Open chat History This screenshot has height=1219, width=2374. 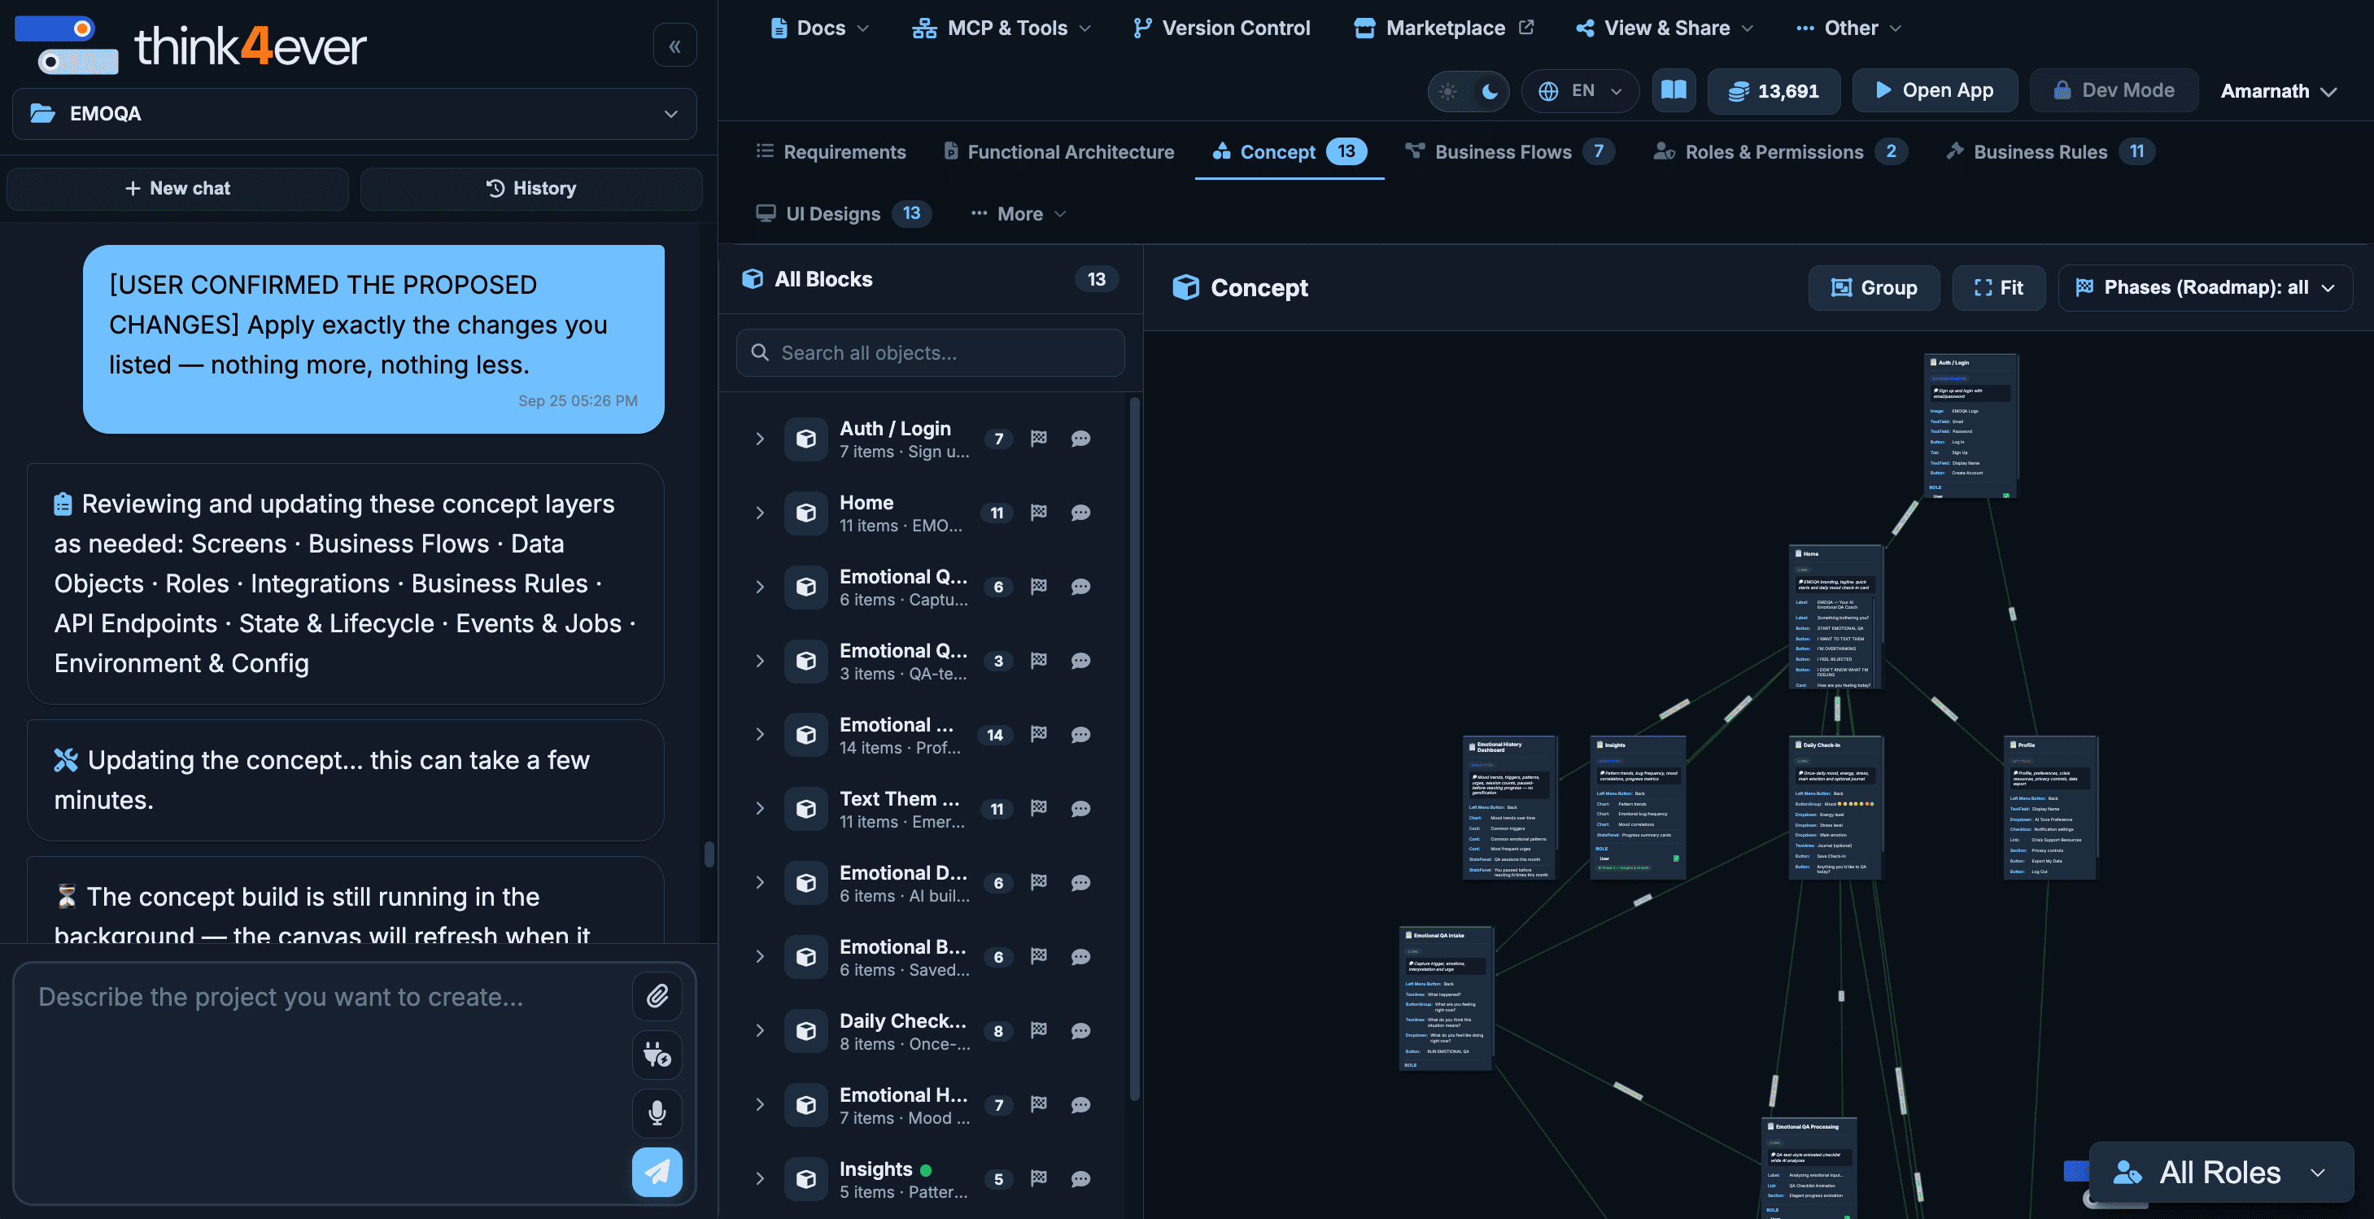point(530,188)
